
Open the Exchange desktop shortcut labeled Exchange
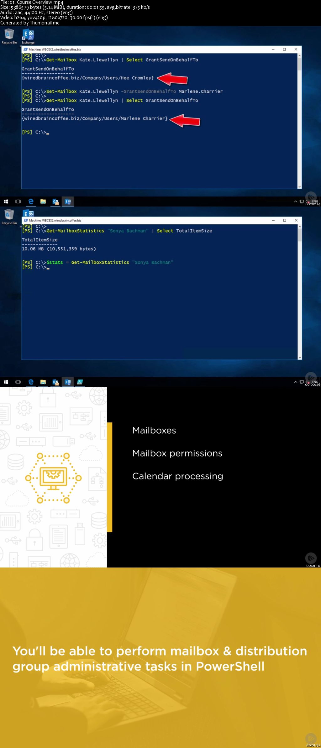[28, 36]
